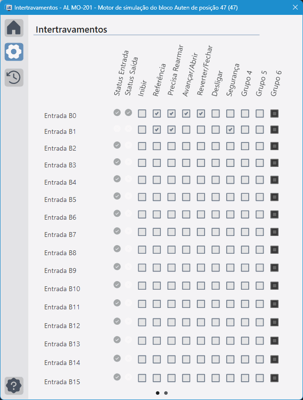Enable Inibir checkbox for Entrada B3

point(142,163)
